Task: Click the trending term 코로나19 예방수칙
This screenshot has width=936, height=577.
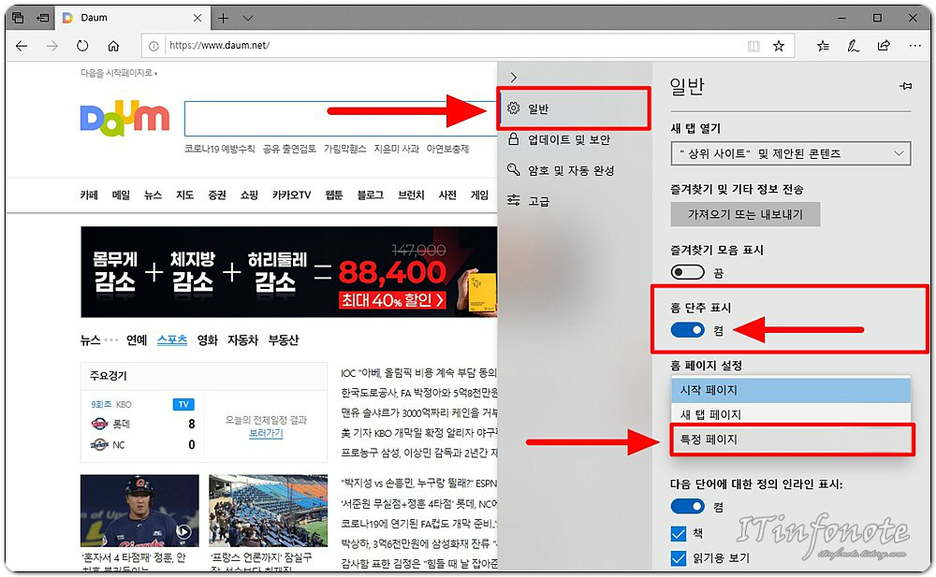Action: [219, 149]
